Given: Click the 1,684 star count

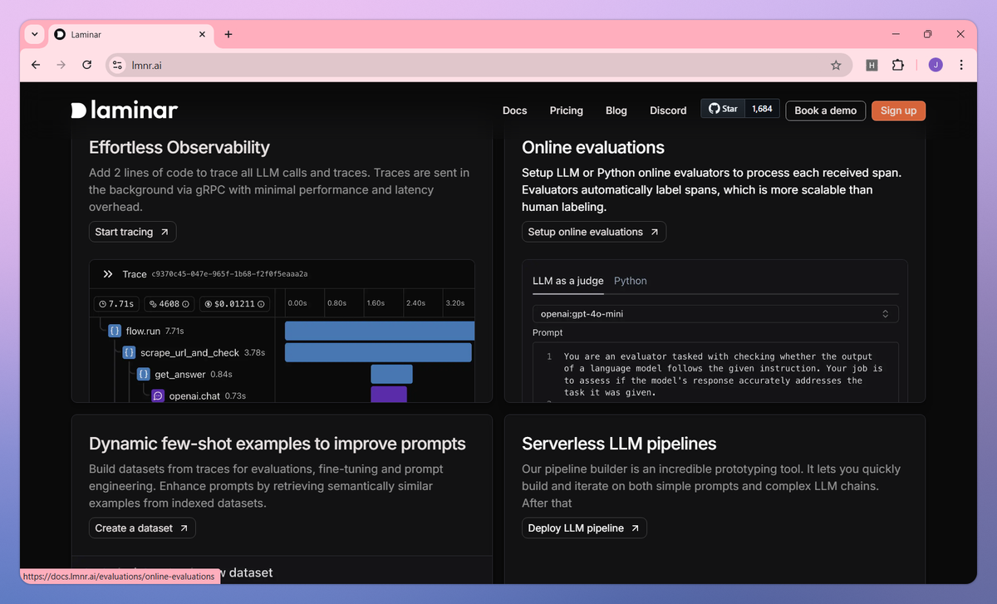Looking at the screenshot, I should click(762, 109).
